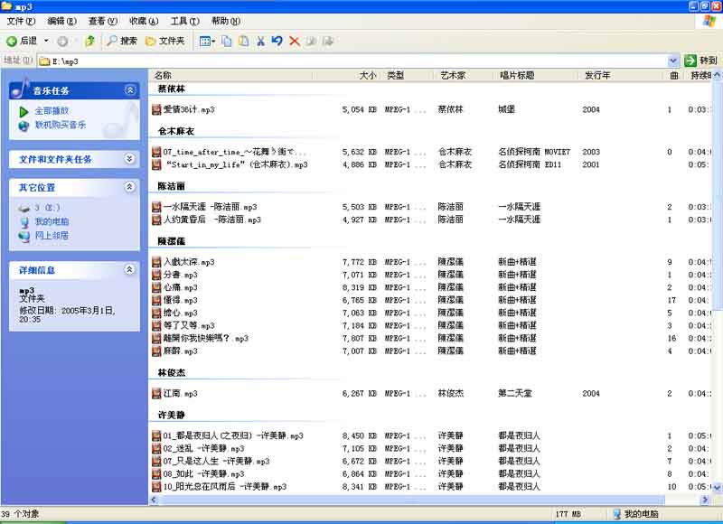Screen dimensions: 723x524
Task: Select the 入戲太深.mp3 file icon
Action: point(156,262)
